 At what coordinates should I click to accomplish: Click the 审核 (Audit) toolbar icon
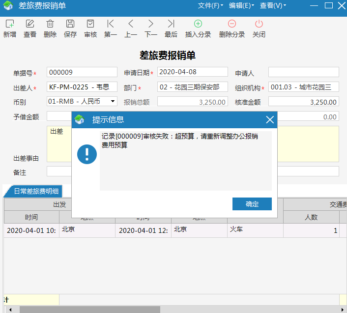click(90, 24)
